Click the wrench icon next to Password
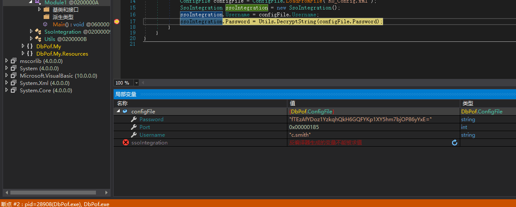Screen dimensions: 516x207 pyautogui.click(x=134, y=119)
